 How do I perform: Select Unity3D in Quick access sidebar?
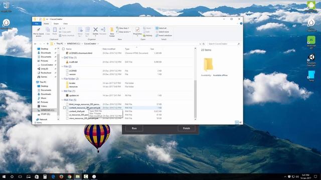tap(44, 69)
